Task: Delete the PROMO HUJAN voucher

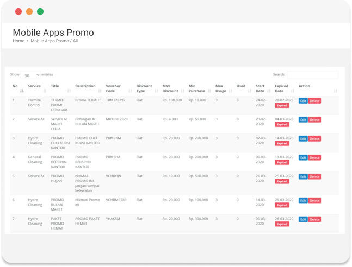Action: click(x=314, y=177)
